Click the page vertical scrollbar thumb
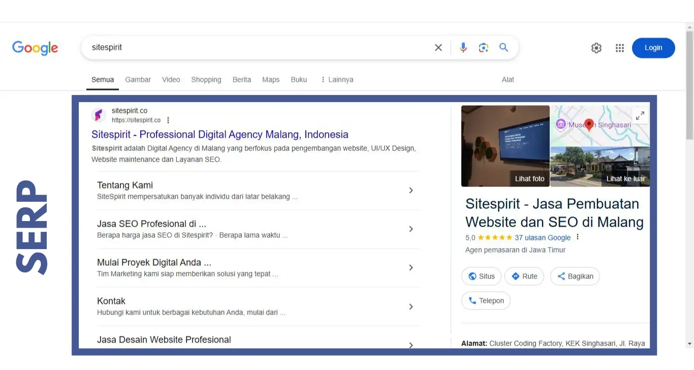This screenshot has height=370, width=694. [x=689, y=84]
